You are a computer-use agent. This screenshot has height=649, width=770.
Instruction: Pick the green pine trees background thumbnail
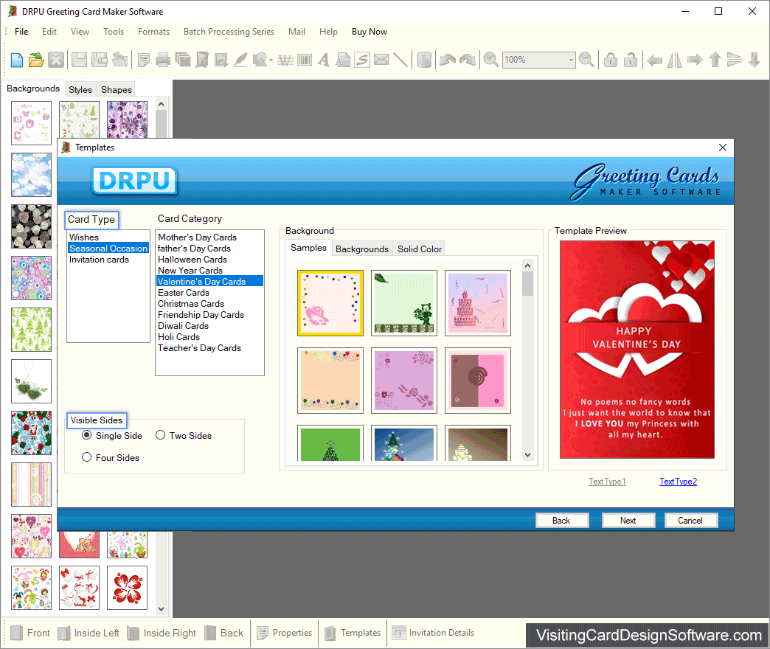(x=32, y=330)
